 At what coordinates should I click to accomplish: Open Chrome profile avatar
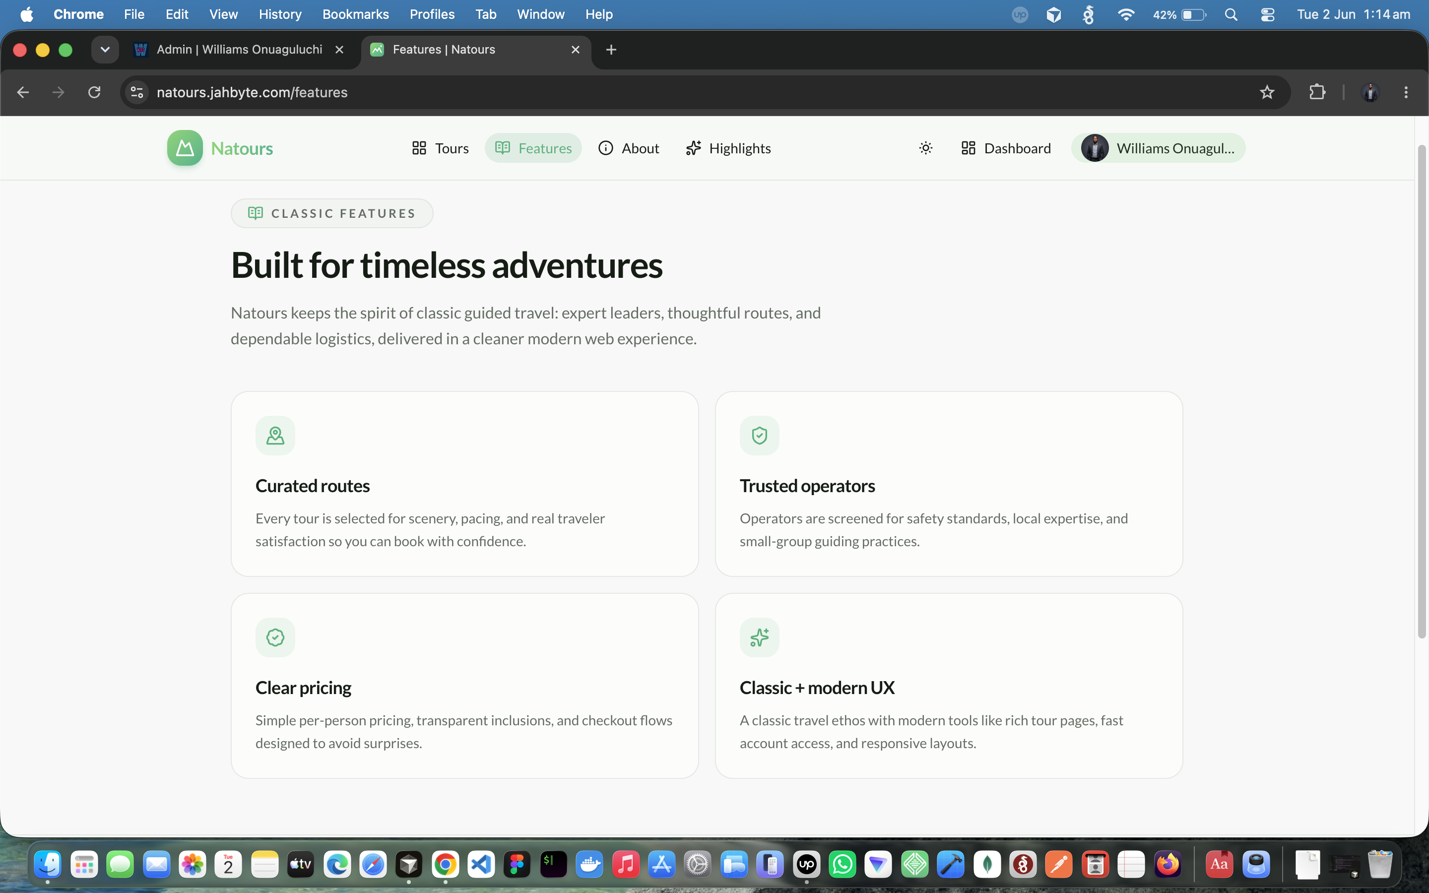(1370, 92)
